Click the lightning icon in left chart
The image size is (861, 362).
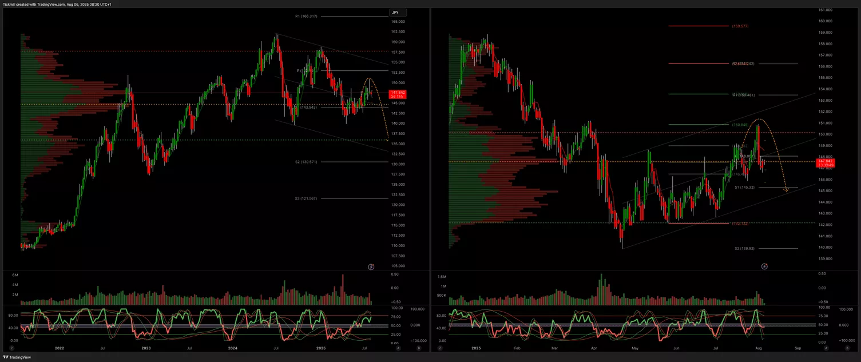coord(371,266)
